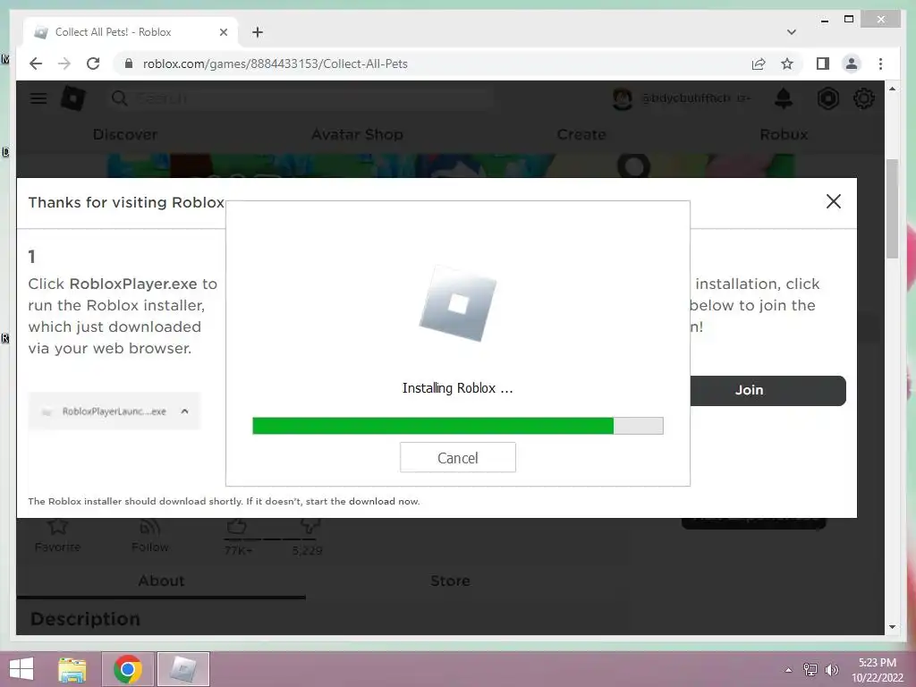Select Roblox installer in taskbar
Screen dimensions: 916x687
182,669
